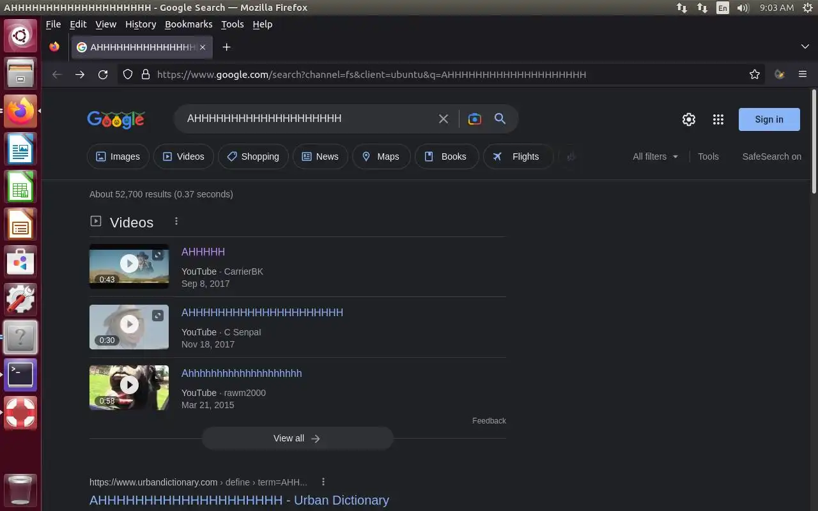818x511 pixels.
Task: Play the 0:30 video thumbnail
Action: [x=129, y=327]
